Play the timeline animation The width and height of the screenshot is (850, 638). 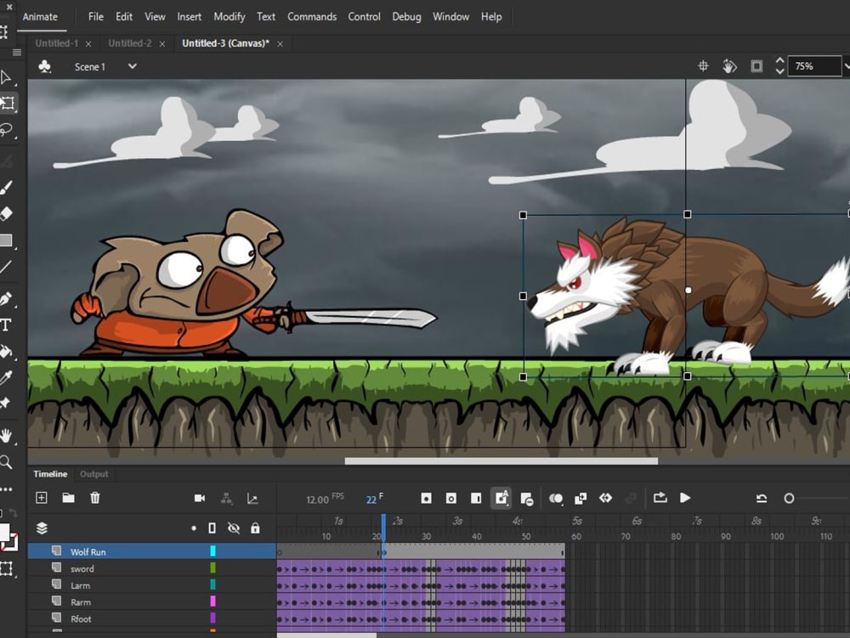(x=685, y=498)
